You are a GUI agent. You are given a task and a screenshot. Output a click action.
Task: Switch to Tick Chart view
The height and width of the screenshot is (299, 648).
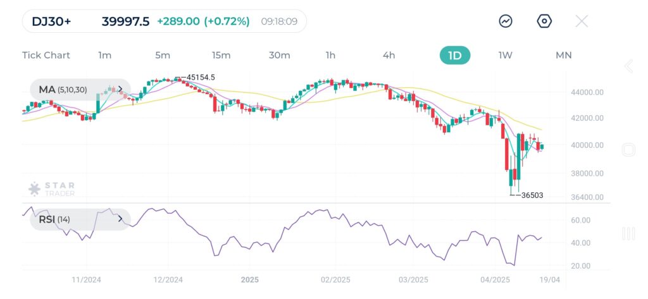coord(46,55)
